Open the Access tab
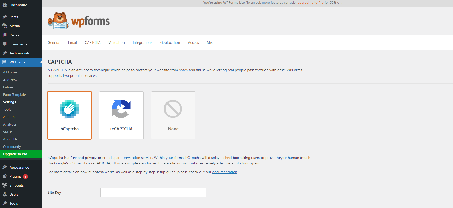 tap(193, 42)
